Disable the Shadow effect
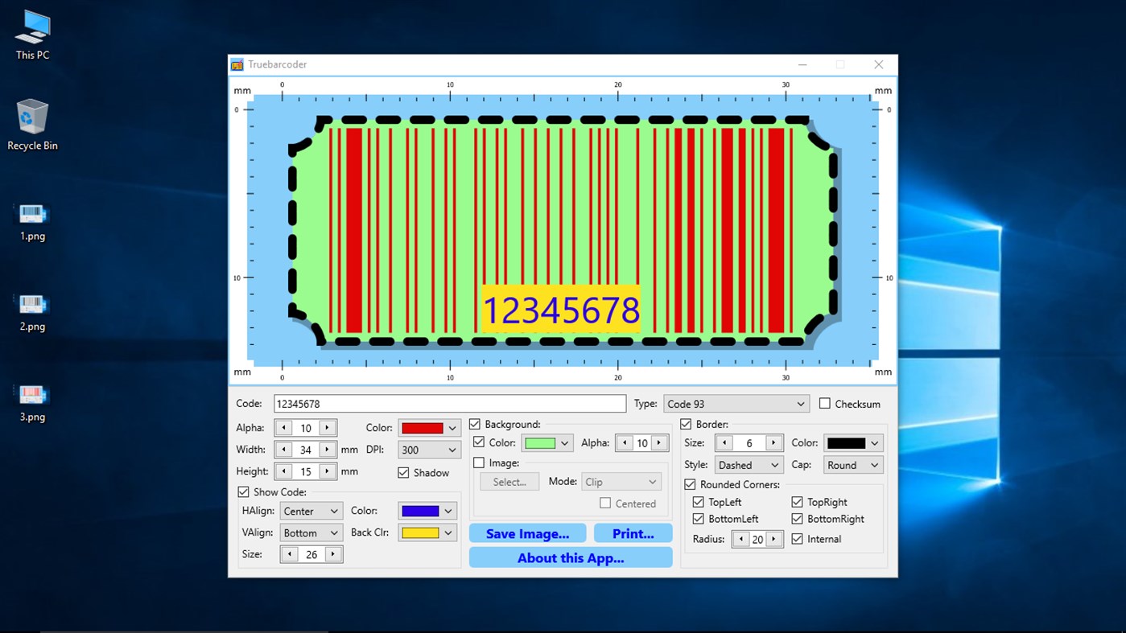1126x633 pixels. click(x=403, y=473)
